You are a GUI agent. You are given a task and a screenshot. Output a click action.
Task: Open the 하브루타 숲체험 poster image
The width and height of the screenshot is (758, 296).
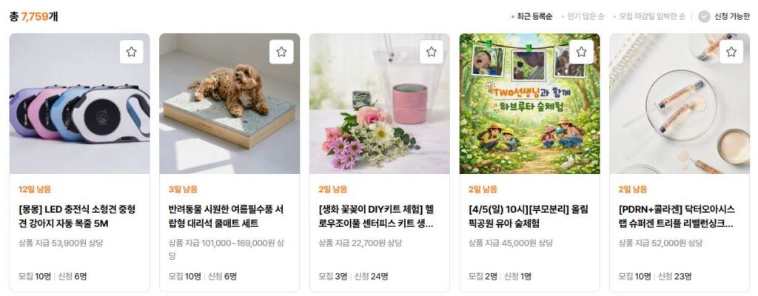pyautogui.click(x=529, y=104)
